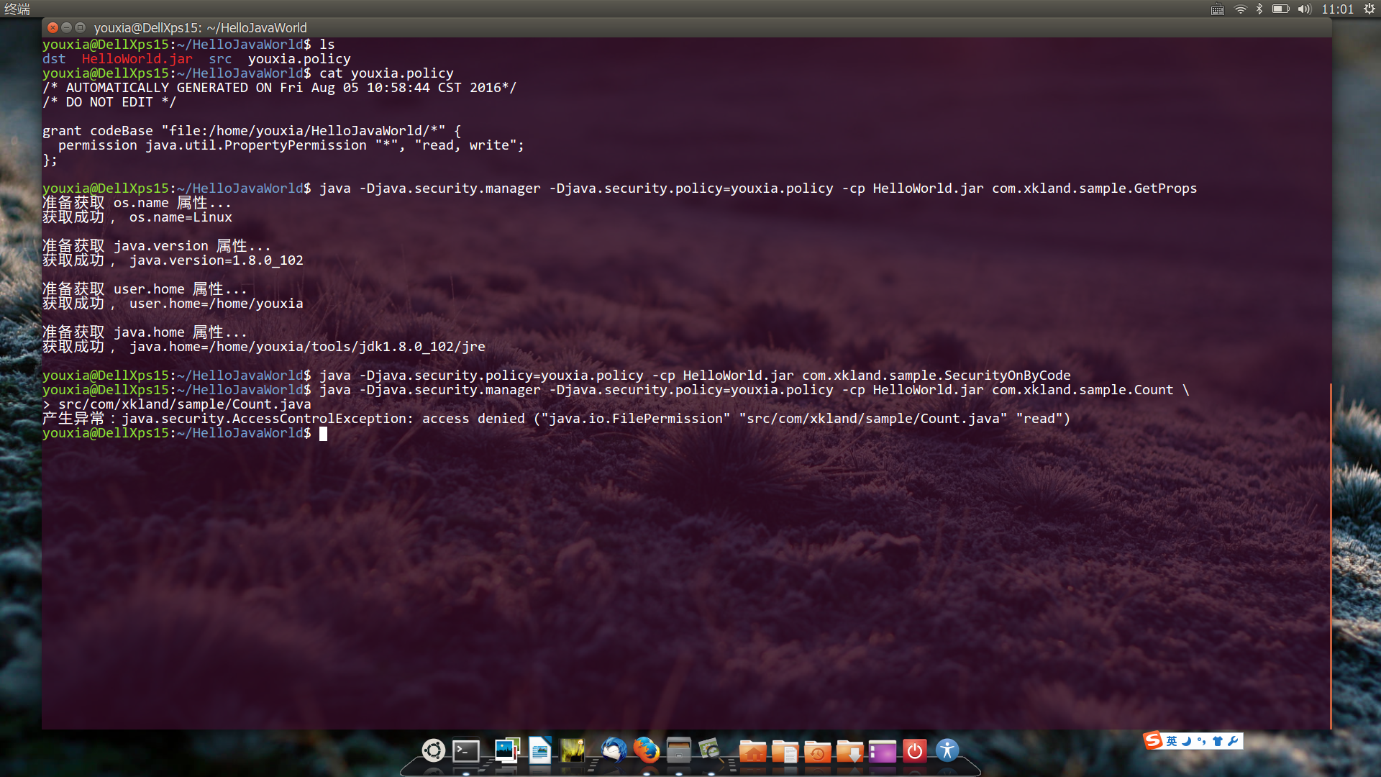Open the Sogou settings wrench icon
This screenshot has width=1381, height=777.
pyautogui.click(x=1233, y=741)
